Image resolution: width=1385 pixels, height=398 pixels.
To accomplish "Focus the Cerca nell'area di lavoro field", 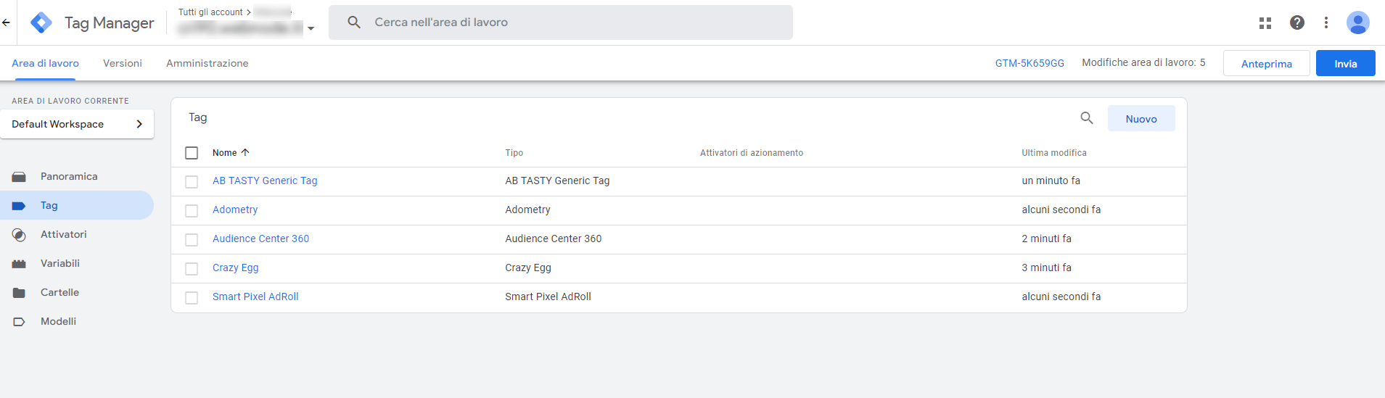I will [x=561, y=22].
